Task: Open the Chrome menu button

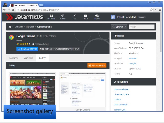Action: click(x=159, y=10)
